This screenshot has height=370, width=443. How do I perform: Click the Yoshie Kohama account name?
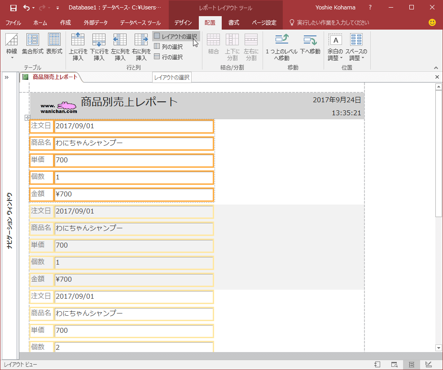pos(335,8)
